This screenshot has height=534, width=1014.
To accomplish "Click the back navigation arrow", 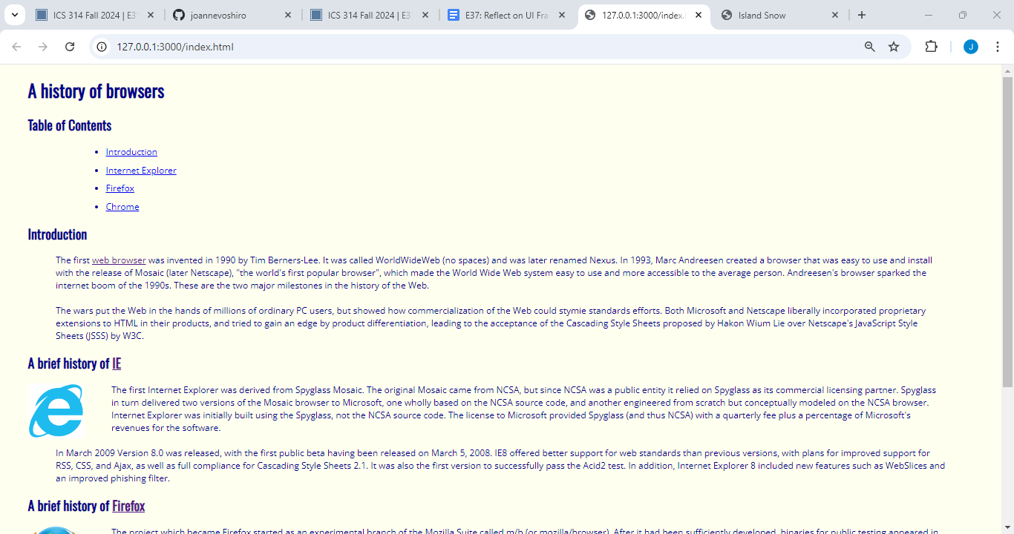I will 16,47.
